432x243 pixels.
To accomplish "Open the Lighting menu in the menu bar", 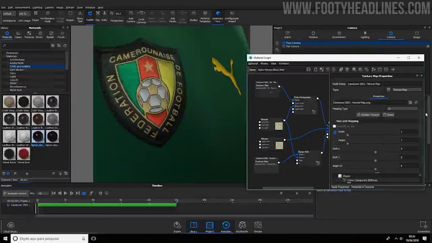I will (x=37, y=8).
